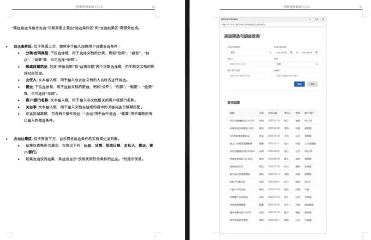Click the 产品部 department cell
The image size is (371, 240).
(x=308, y=220)
